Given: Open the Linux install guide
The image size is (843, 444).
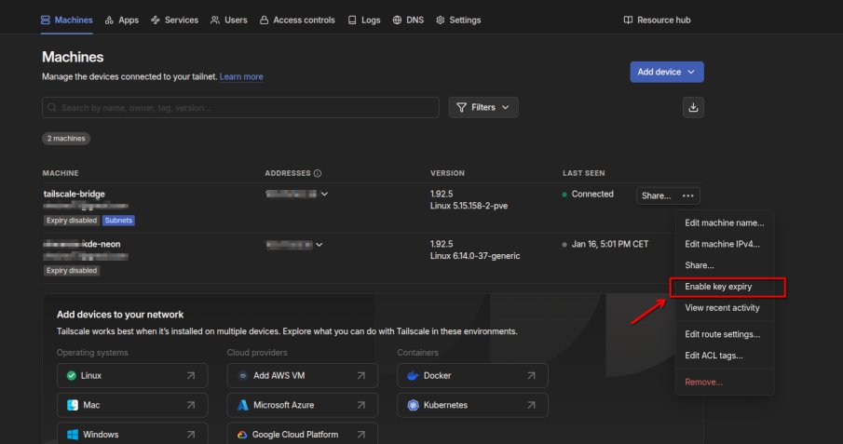Looking at the screenshot, I should [x=132, y=375].
